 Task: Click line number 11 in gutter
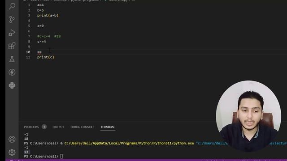[x=28, y=57]
